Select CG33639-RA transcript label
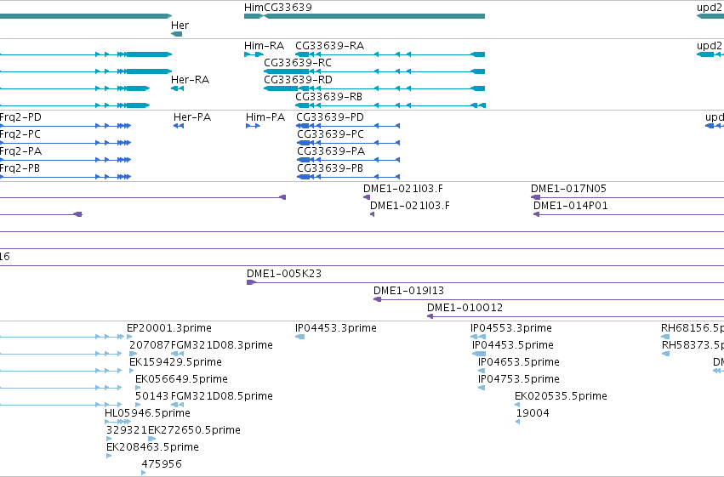The height and width of the screenshot is (477, 724). click(330, 46)
